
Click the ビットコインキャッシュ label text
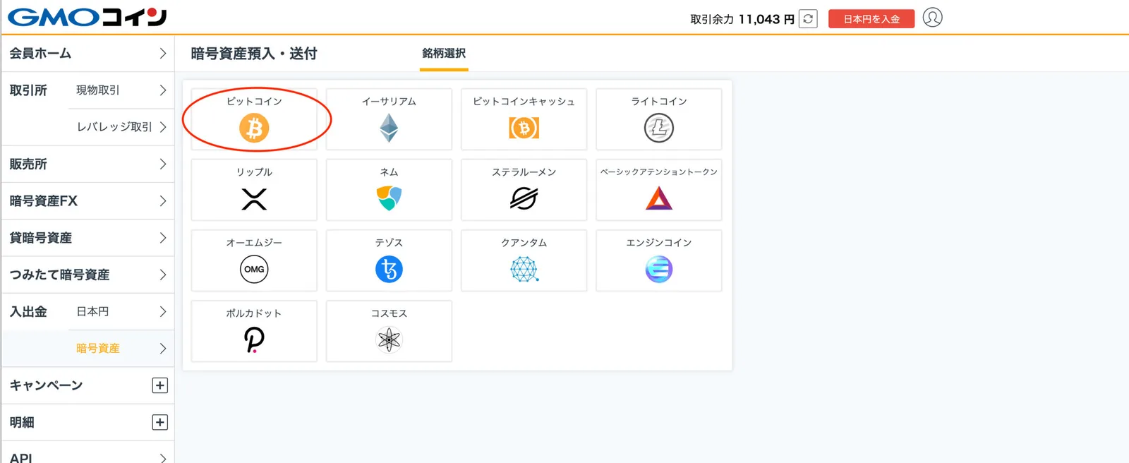click(x=524, y=102)
